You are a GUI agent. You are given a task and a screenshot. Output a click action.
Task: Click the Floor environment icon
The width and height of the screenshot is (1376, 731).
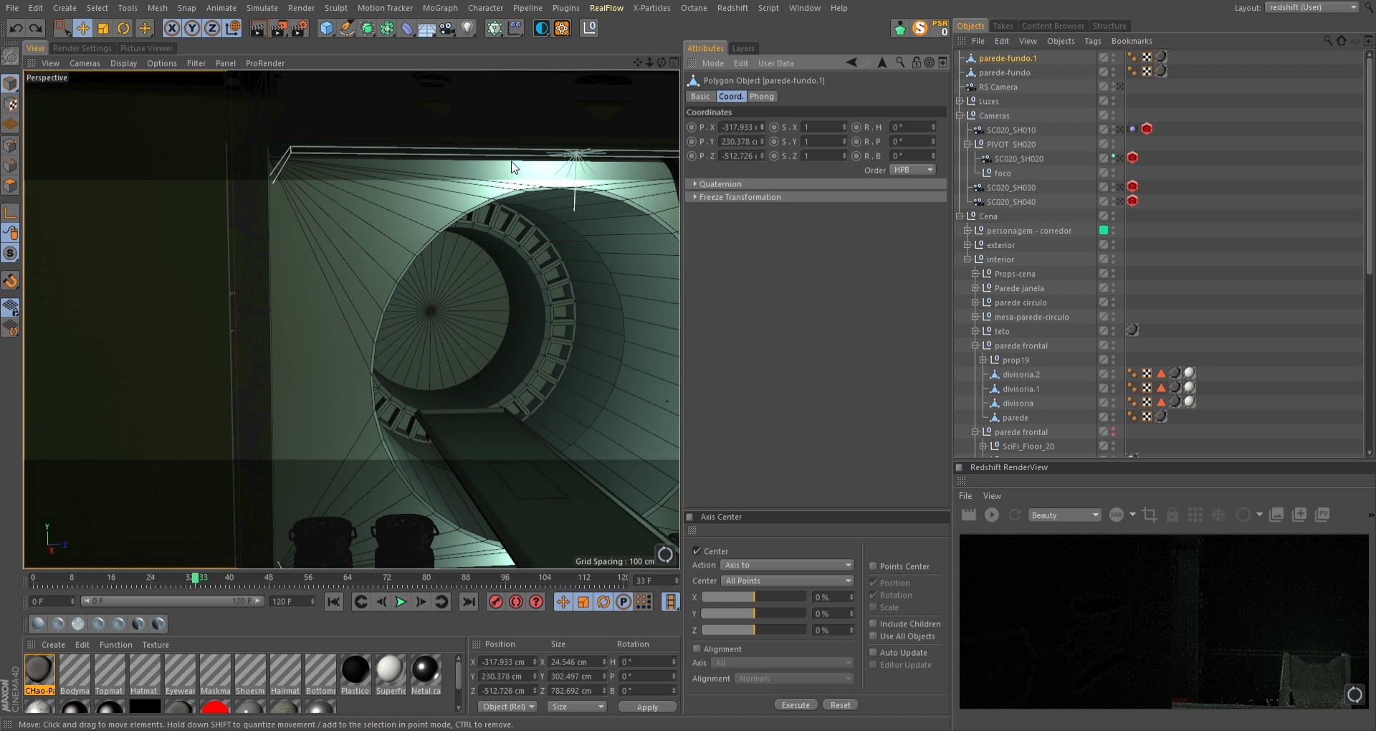coord(427,28)
